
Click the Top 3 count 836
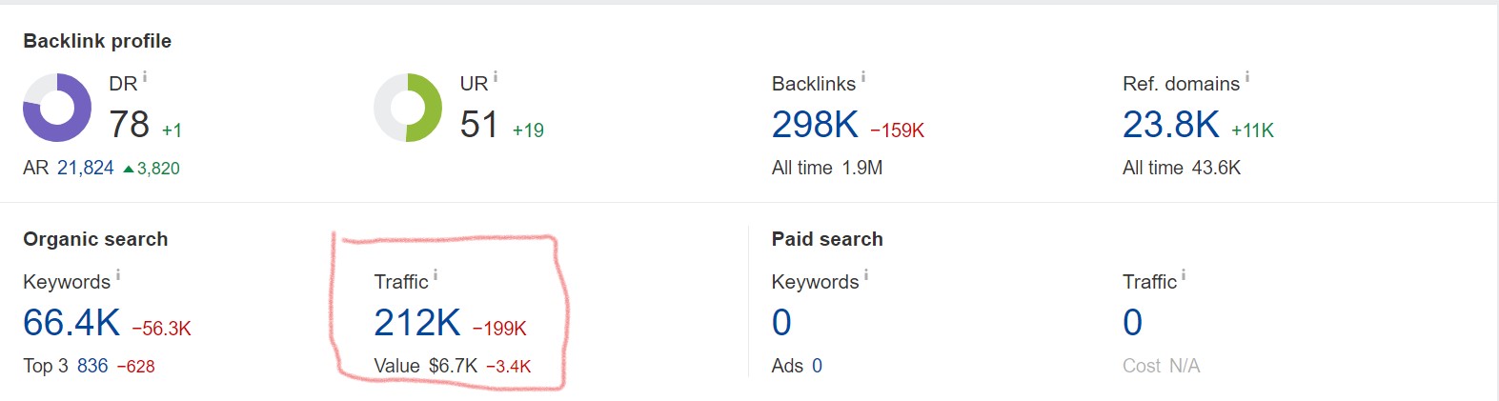(x=92, y=367)
